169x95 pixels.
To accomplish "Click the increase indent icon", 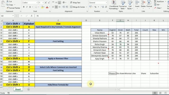I will [x=67, y=7].
